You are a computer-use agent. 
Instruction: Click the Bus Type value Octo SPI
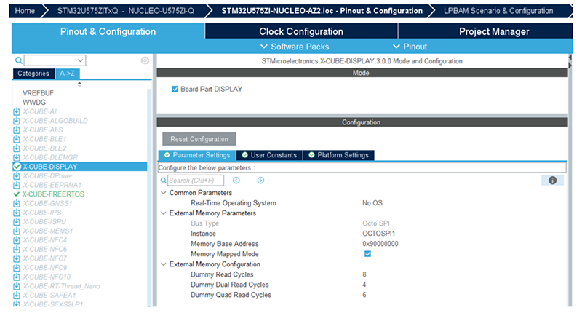(376, 223)
